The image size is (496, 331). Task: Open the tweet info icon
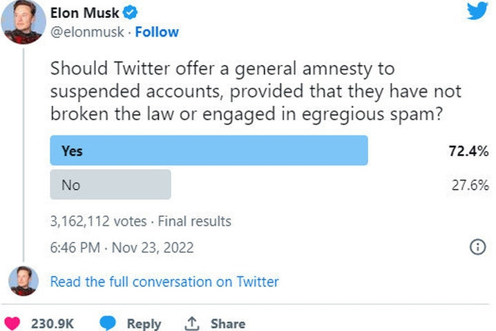[x=477, y=247]
